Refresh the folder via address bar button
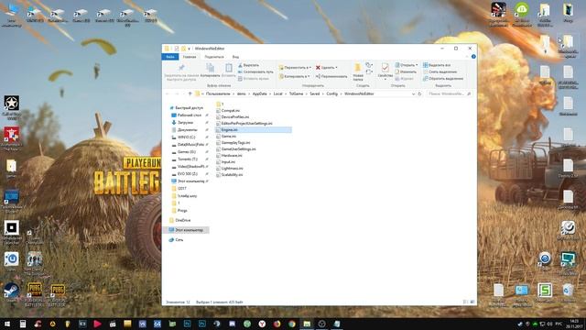586x330 pixels. [419, 93]
